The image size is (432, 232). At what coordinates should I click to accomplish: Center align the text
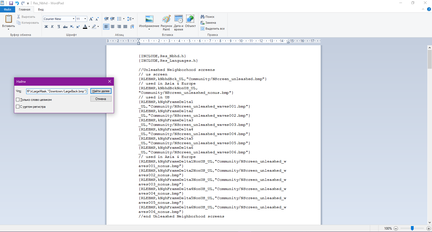pyautogui.click(x=113, y=27)
